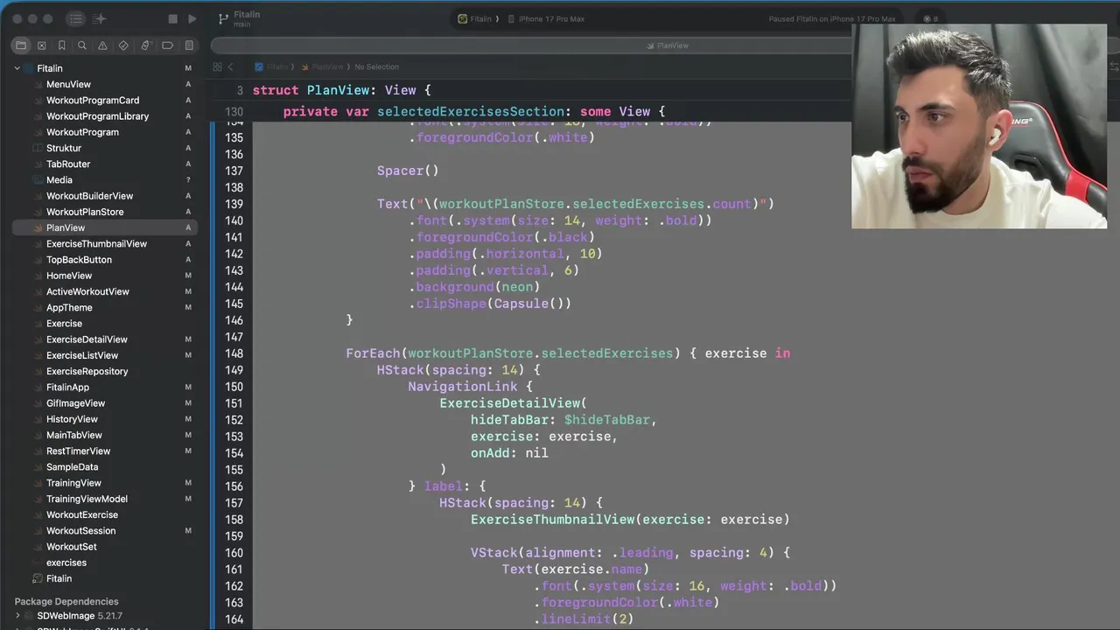The width and height of the screenshot is (1120, 630).
Task: Open WorkoutSet file
Action: [71, 547]
